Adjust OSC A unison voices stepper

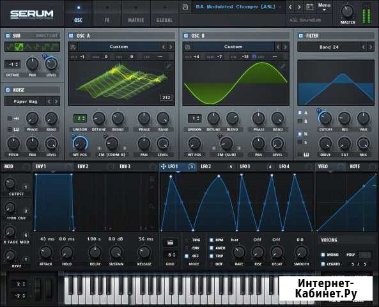click(80, 118)
